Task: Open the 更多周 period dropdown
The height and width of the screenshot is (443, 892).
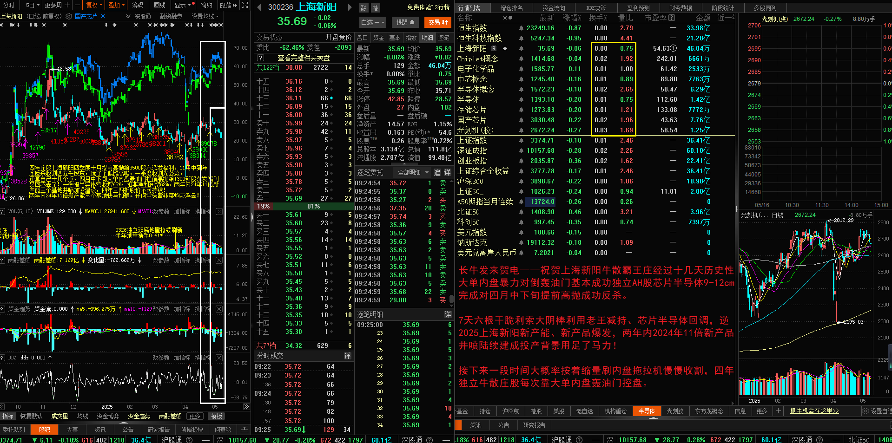Action: pos(53,5)
